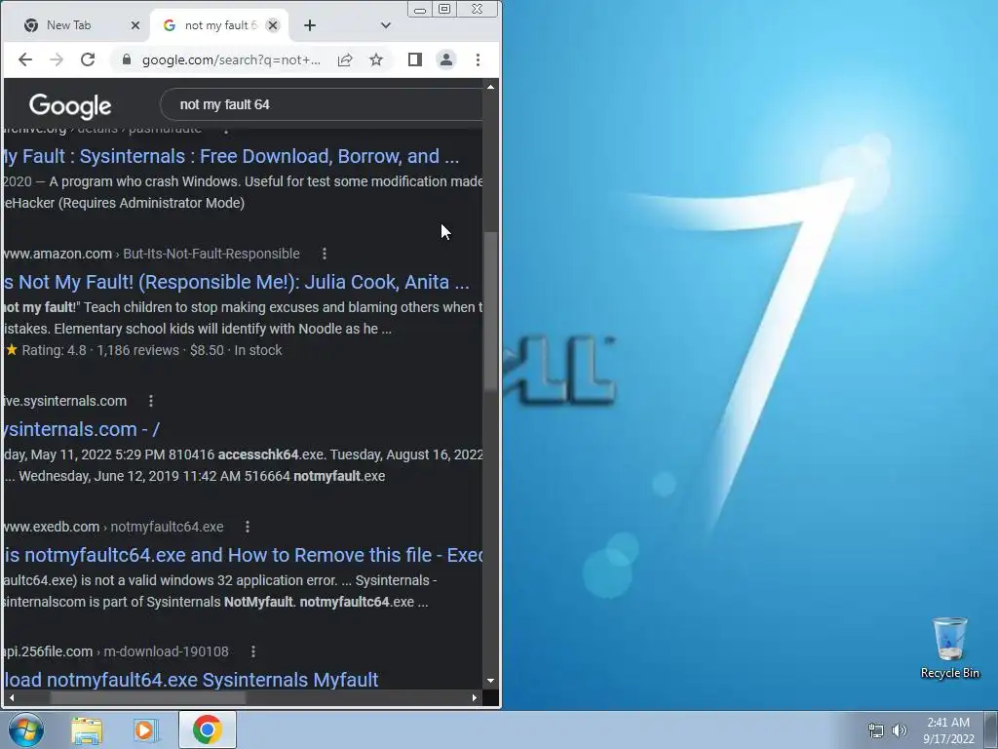Close the 'not my fault 64' tab
Viewport: 998px width, 749px height.
point(273,25)
